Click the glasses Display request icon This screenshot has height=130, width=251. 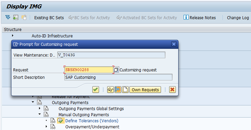click(x=111, y=90)
